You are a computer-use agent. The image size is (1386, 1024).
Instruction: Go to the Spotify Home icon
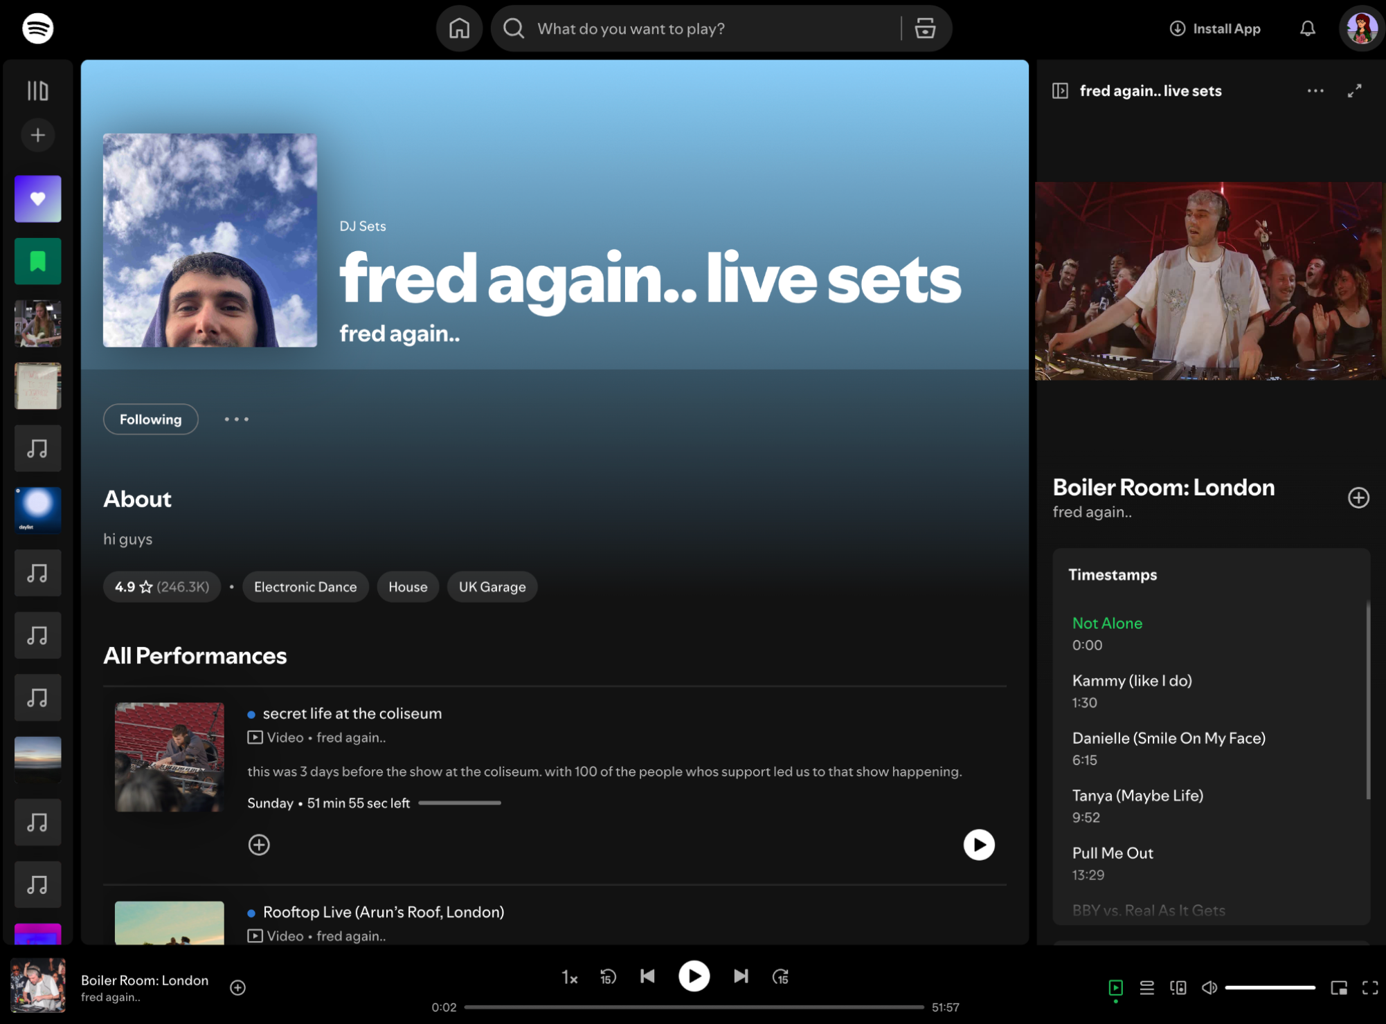[458, 28]
